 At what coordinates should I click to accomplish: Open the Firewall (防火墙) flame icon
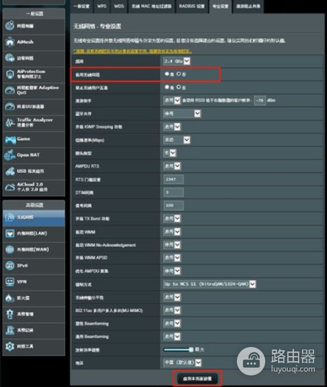(x=10, y=298)
